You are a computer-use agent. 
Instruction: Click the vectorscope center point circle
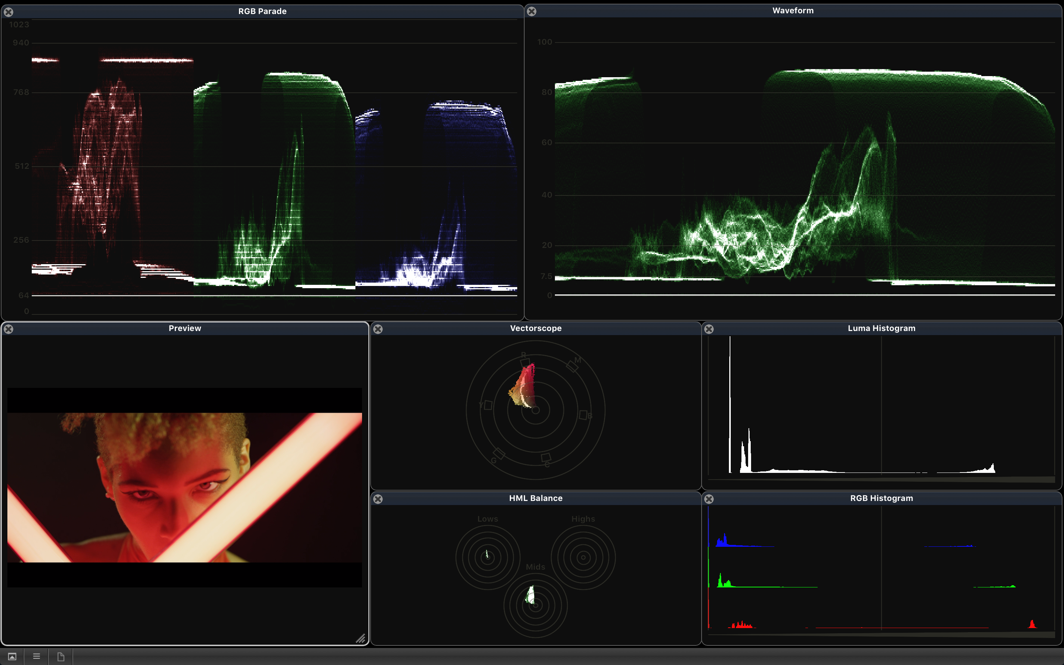[x=536, y=410]
